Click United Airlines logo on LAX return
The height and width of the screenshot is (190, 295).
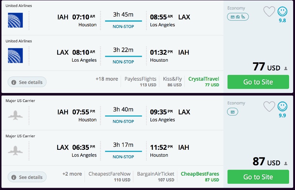pos(15,56)
